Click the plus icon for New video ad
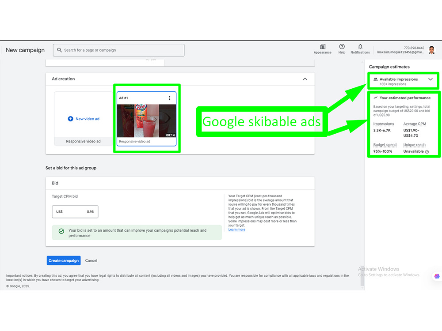This screenshot has width=442, height=331. click(x=70, y=119)
